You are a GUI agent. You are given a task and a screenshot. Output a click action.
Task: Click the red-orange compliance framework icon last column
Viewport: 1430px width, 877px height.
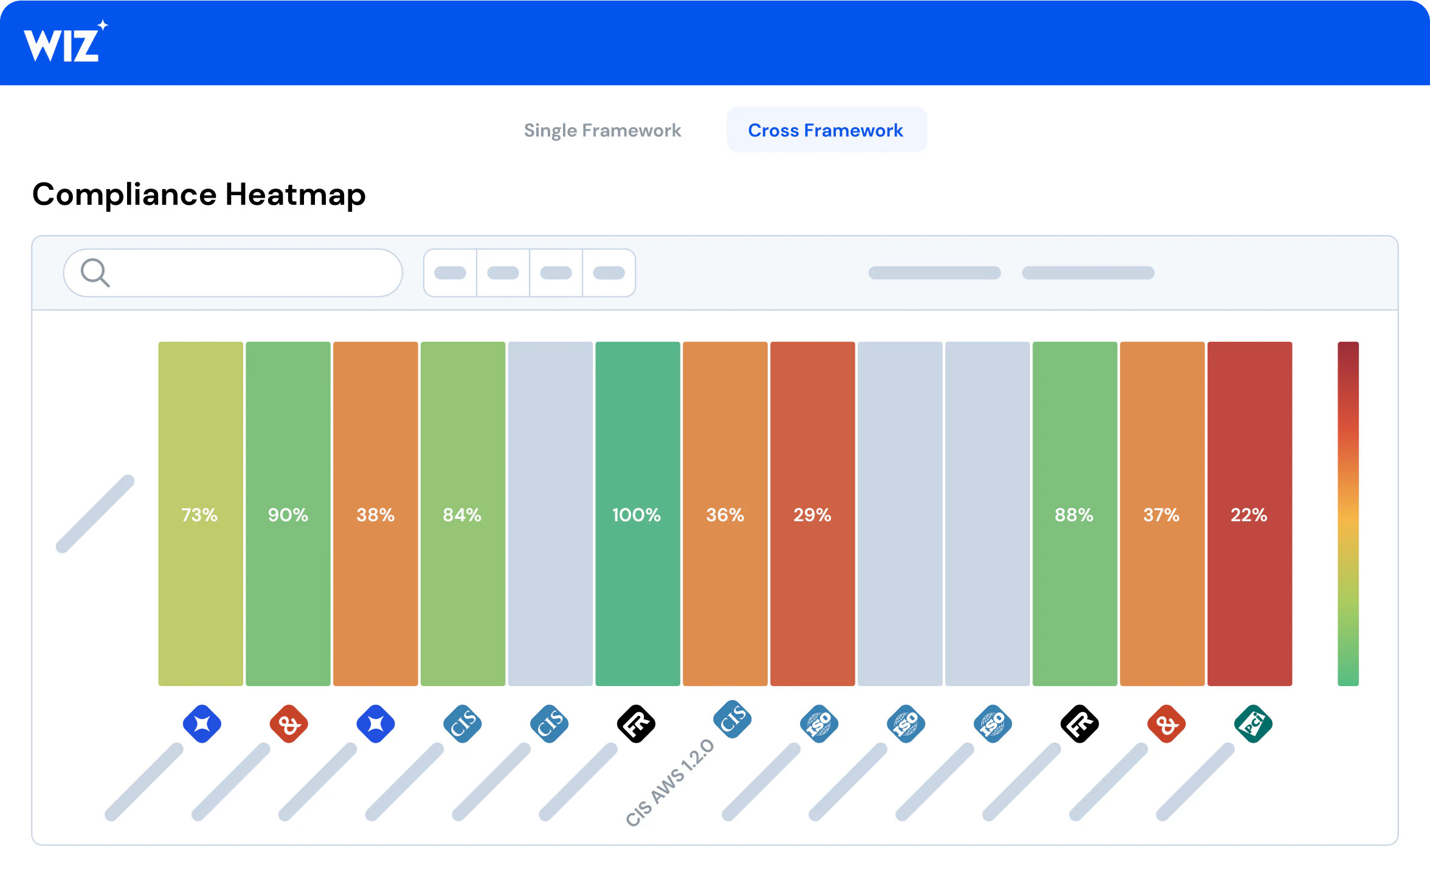[x=1164, y=723]
